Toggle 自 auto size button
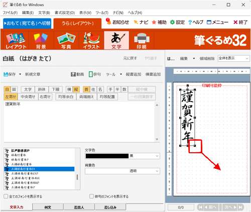The image size is (251, 212). click(7, 89)
